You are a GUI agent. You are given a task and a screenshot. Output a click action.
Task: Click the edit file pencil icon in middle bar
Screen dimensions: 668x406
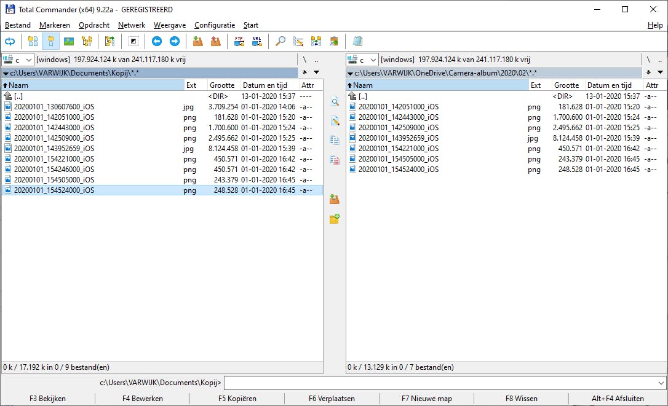335,121
